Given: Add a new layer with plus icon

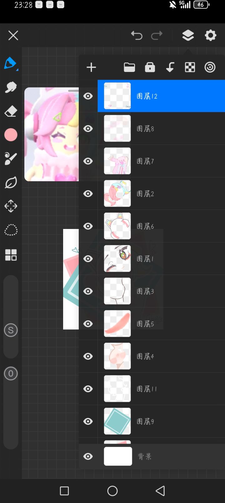Looking at the screenshot, I should [91, 67].
